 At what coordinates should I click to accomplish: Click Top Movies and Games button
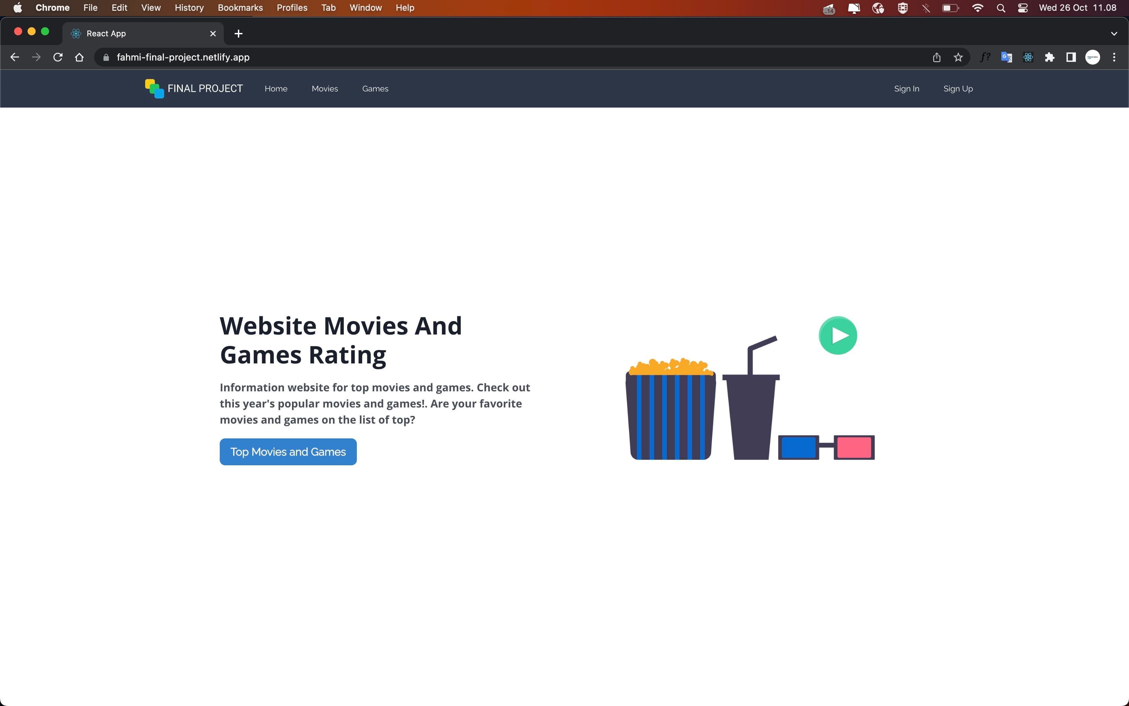[288, 452]
